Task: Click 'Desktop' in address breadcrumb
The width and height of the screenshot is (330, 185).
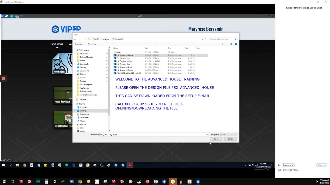Action: [105, 39]
